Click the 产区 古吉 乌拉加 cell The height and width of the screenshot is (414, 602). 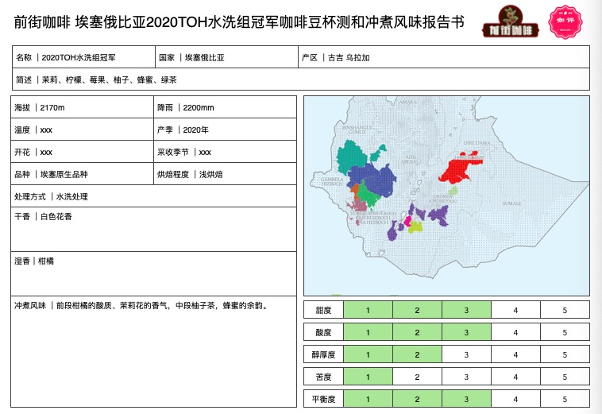[444, 57]
